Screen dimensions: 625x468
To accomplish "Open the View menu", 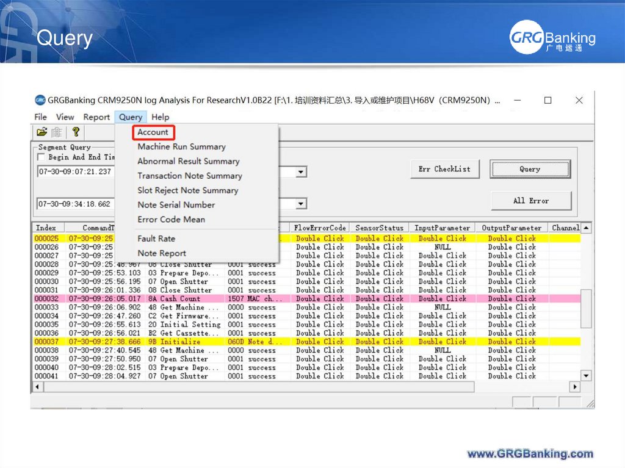I will (65, 117).
